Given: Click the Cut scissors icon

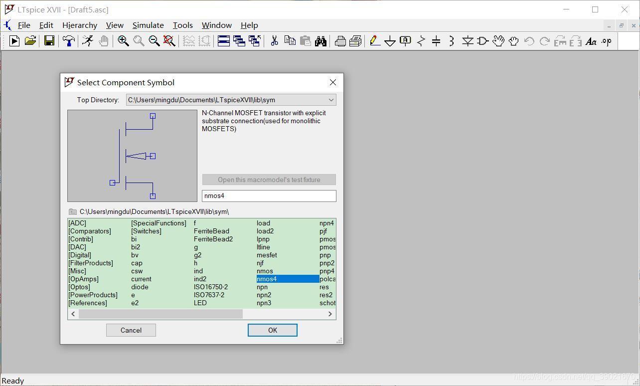Looking at the screenshot, I should point(274,41).
